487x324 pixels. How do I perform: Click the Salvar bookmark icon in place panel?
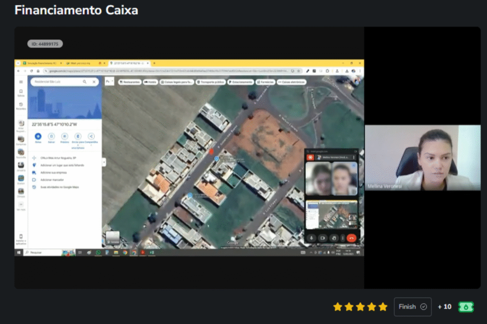tap(51, 136)
